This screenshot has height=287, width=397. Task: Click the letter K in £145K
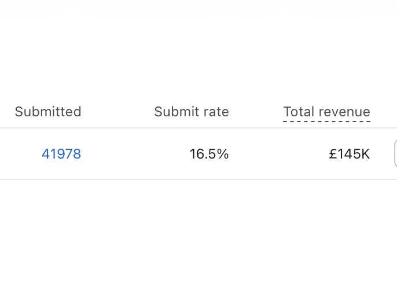click(365, 154)
